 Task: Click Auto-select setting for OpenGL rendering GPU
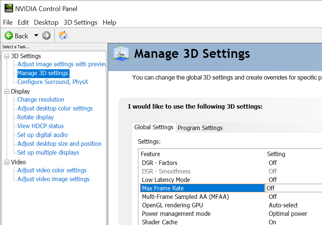283,205
